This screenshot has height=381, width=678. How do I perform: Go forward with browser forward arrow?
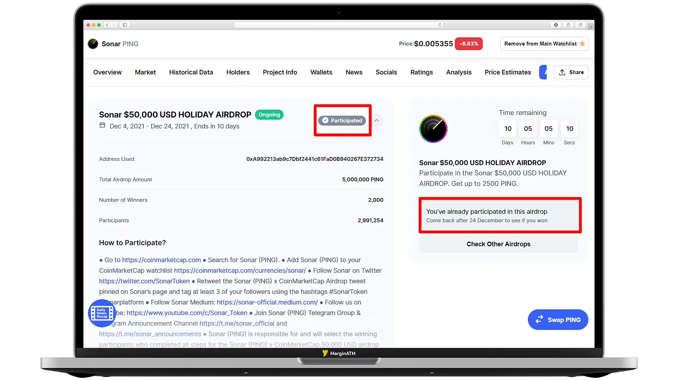[114, 25]
